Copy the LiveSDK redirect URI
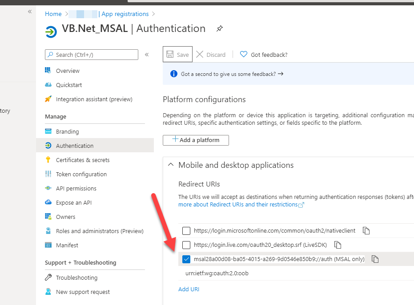This screenshot has height=305, width=414. point(338,245)
